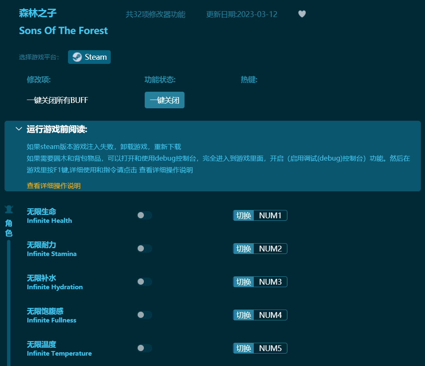The height and width of the screenshot is (366, 425).
Task: Click 切换 button for NUM5 hotkey
Action: point(244,348)
